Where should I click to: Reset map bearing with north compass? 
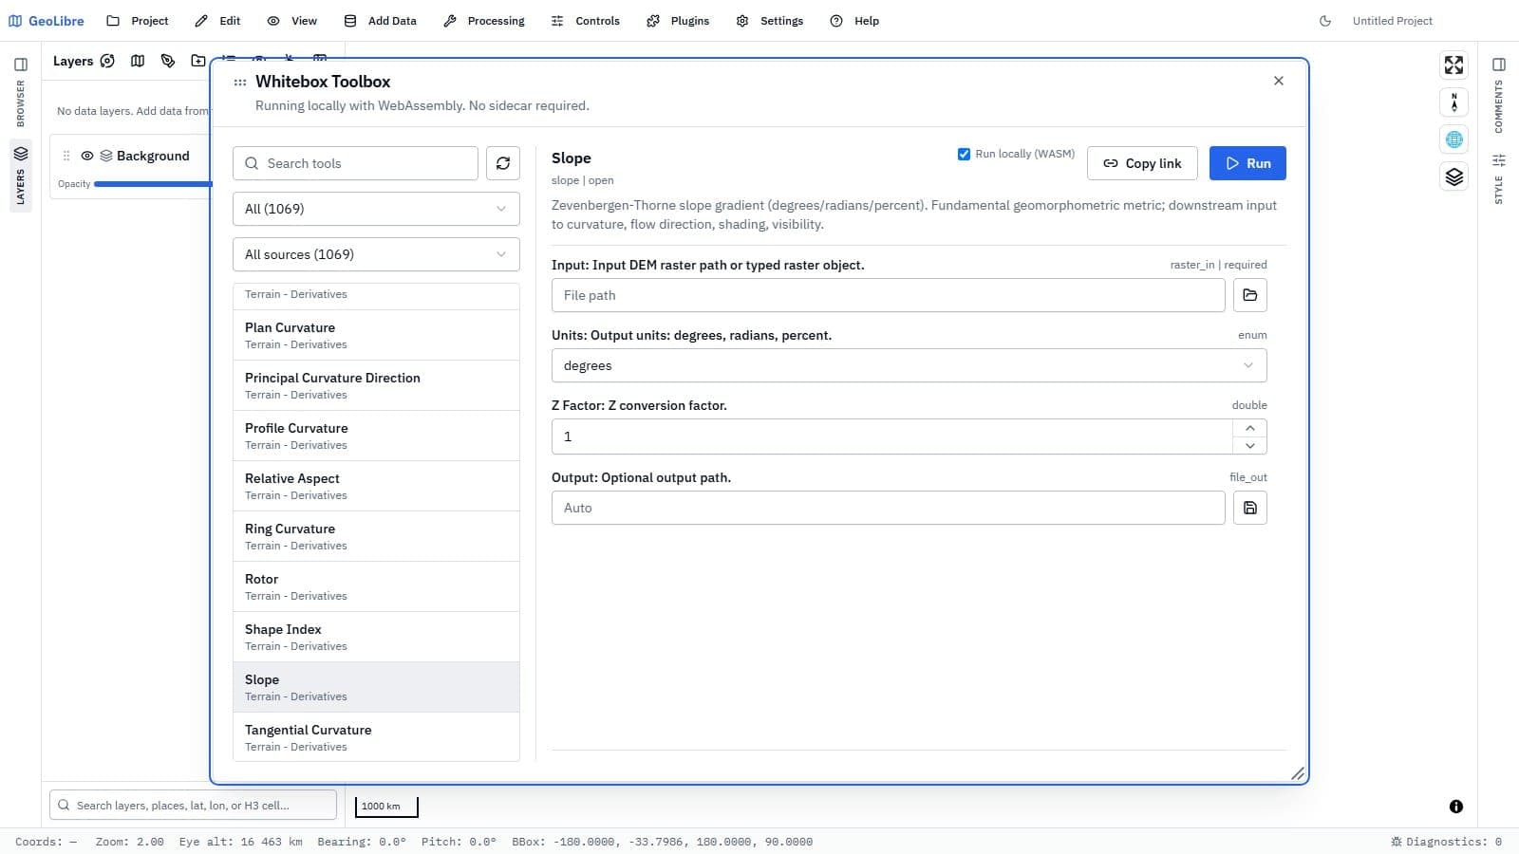coord(1453,102)
